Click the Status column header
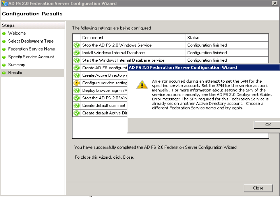The height and width of the screenshot is (197, 280). pyautogui.click(x=227, y=38)
